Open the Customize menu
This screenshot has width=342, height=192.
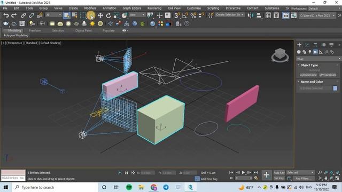193,8
